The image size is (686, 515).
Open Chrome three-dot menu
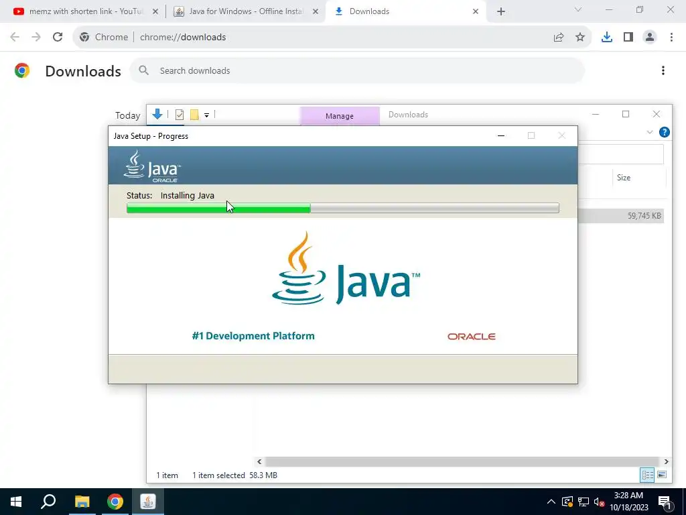[671, 38]
